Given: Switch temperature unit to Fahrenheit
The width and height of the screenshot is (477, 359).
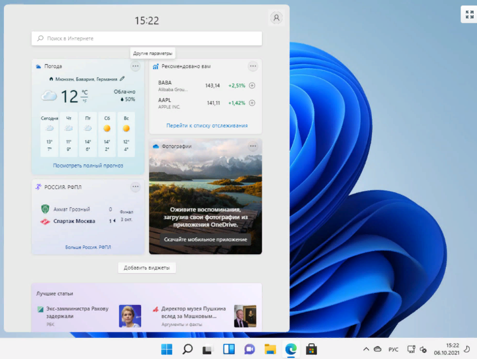Looking at the screenshot, I should [85, 101].
